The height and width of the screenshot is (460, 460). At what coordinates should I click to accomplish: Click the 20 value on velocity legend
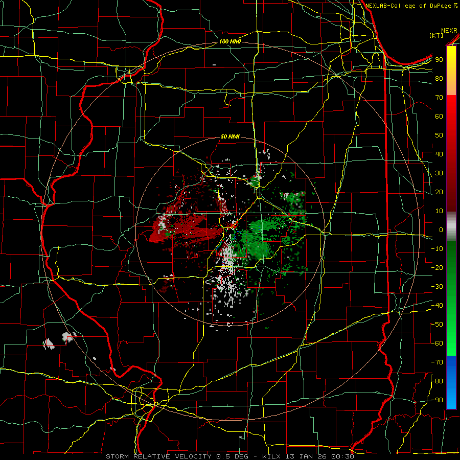coord(439,192)
